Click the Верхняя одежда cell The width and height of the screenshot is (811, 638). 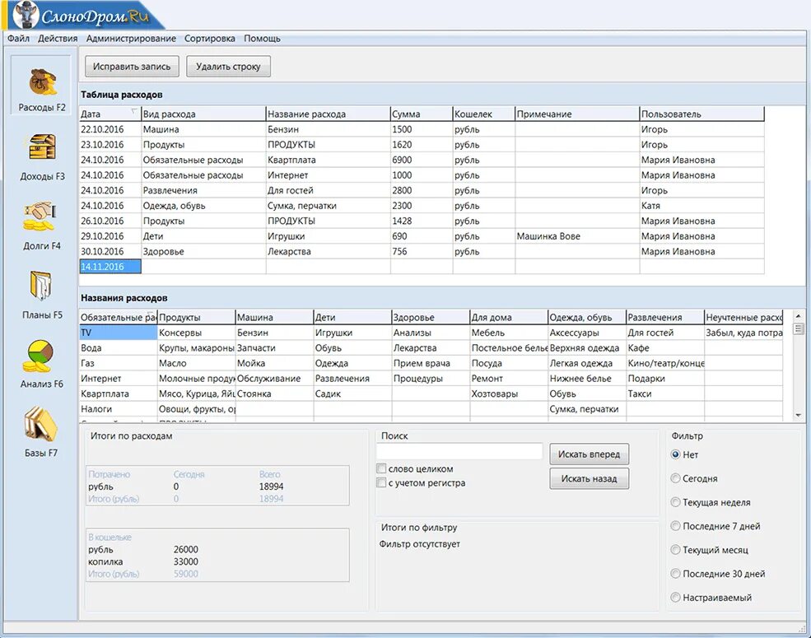(x=587, y=348)
